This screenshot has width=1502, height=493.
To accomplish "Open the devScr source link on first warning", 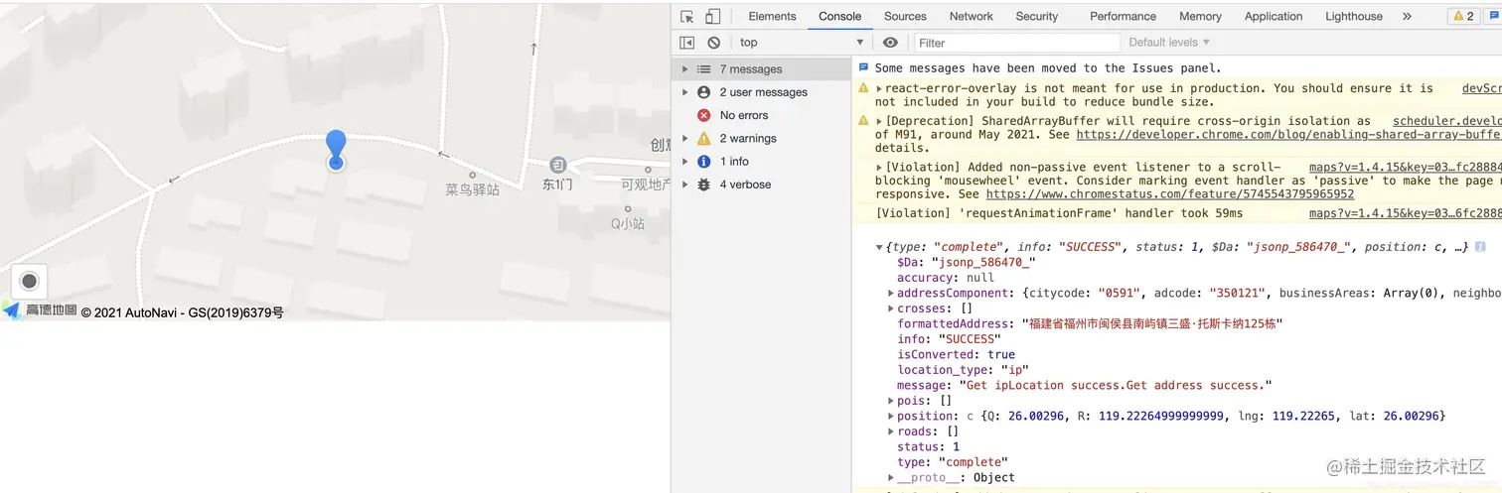I will (1481, 88).
